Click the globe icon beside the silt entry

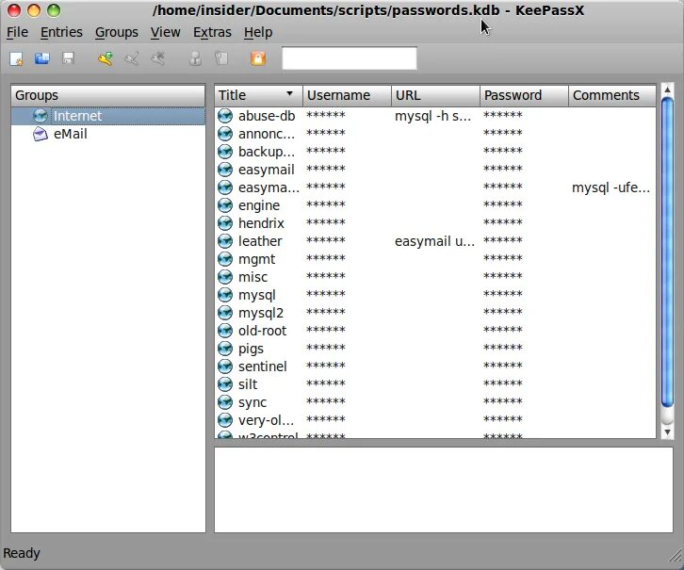225,383
